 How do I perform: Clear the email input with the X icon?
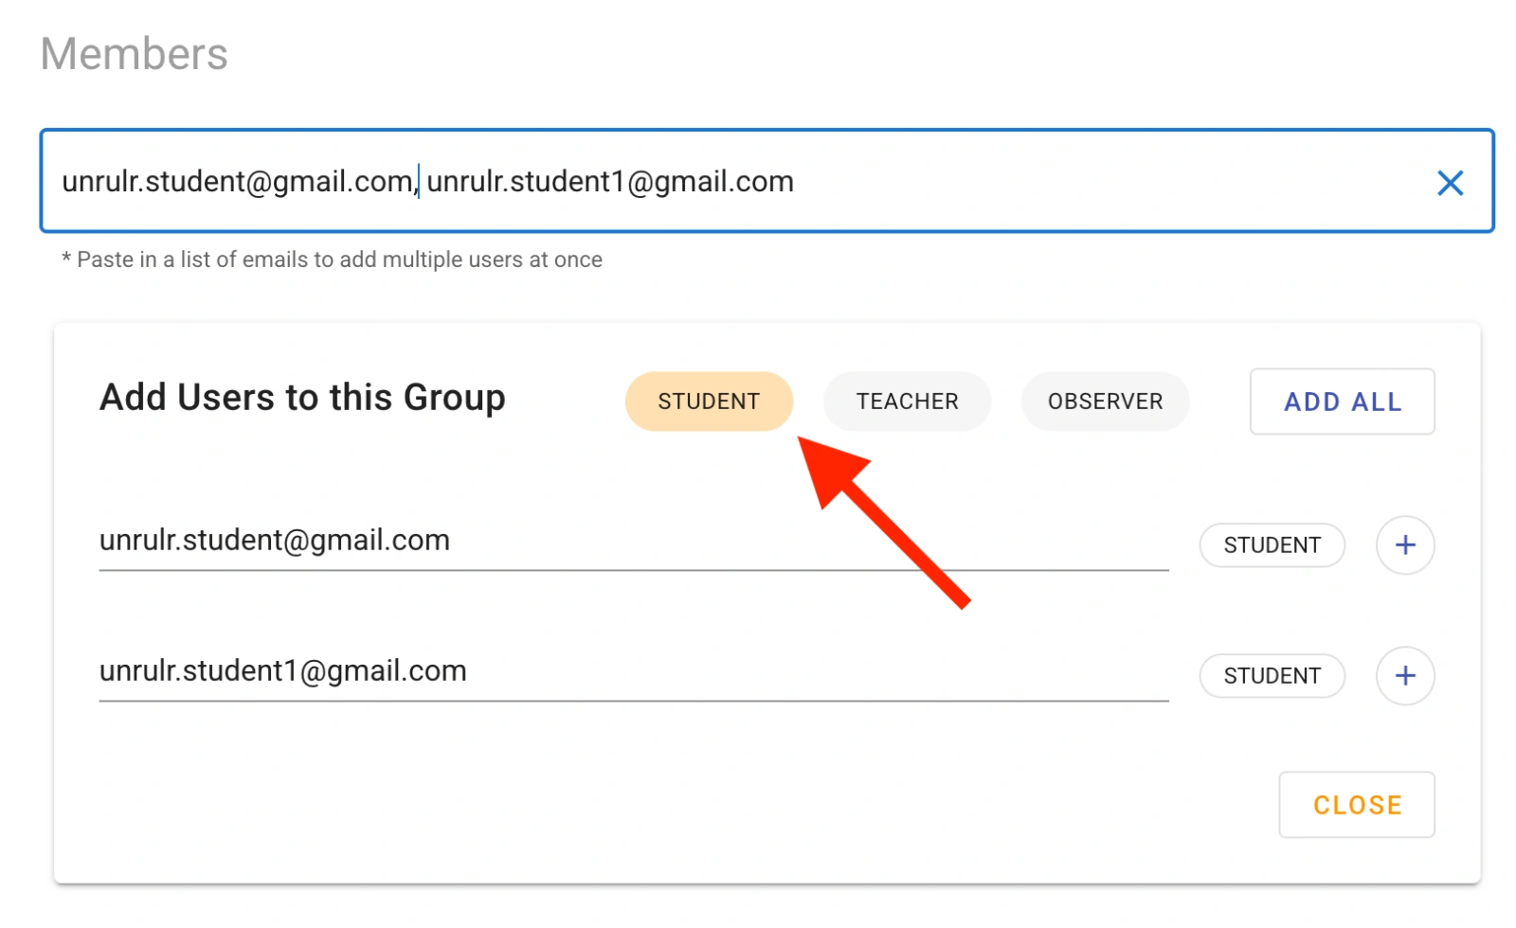(x=1449, y=183)
